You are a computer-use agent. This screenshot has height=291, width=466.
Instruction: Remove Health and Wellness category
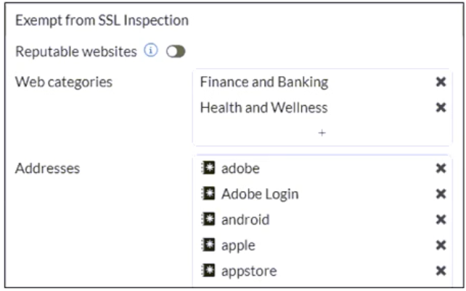[x=440, y=108]
